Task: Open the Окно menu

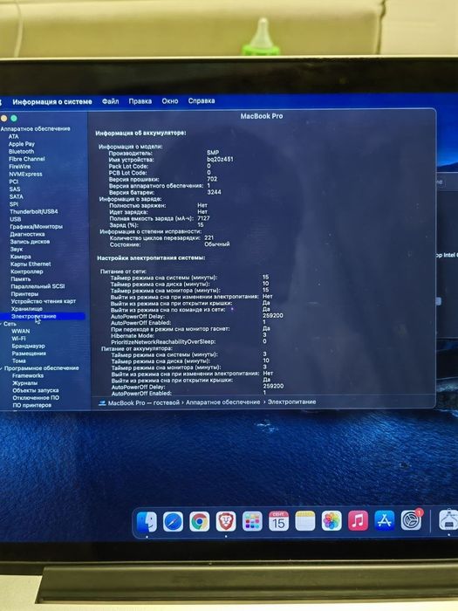Action: click(170, 101)
